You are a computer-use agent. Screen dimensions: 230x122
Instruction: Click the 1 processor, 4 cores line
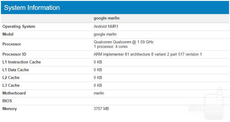[x=111, y=47]
